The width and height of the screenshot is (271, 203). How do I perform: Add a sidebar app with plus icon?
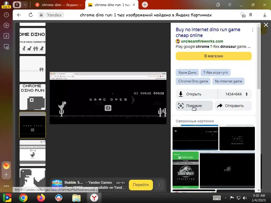[6, 175]
